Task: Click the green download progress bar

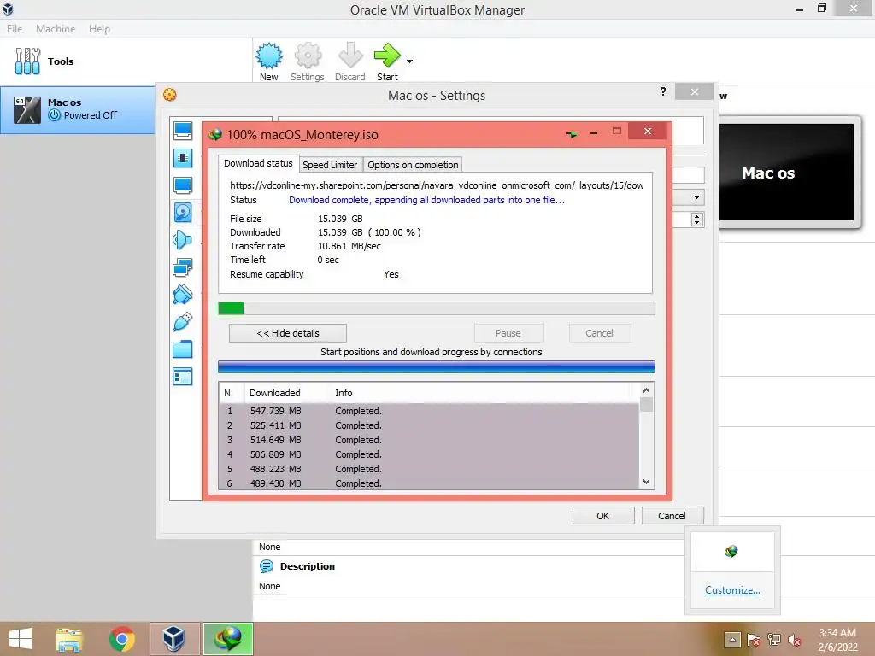Action: point(437,308)
